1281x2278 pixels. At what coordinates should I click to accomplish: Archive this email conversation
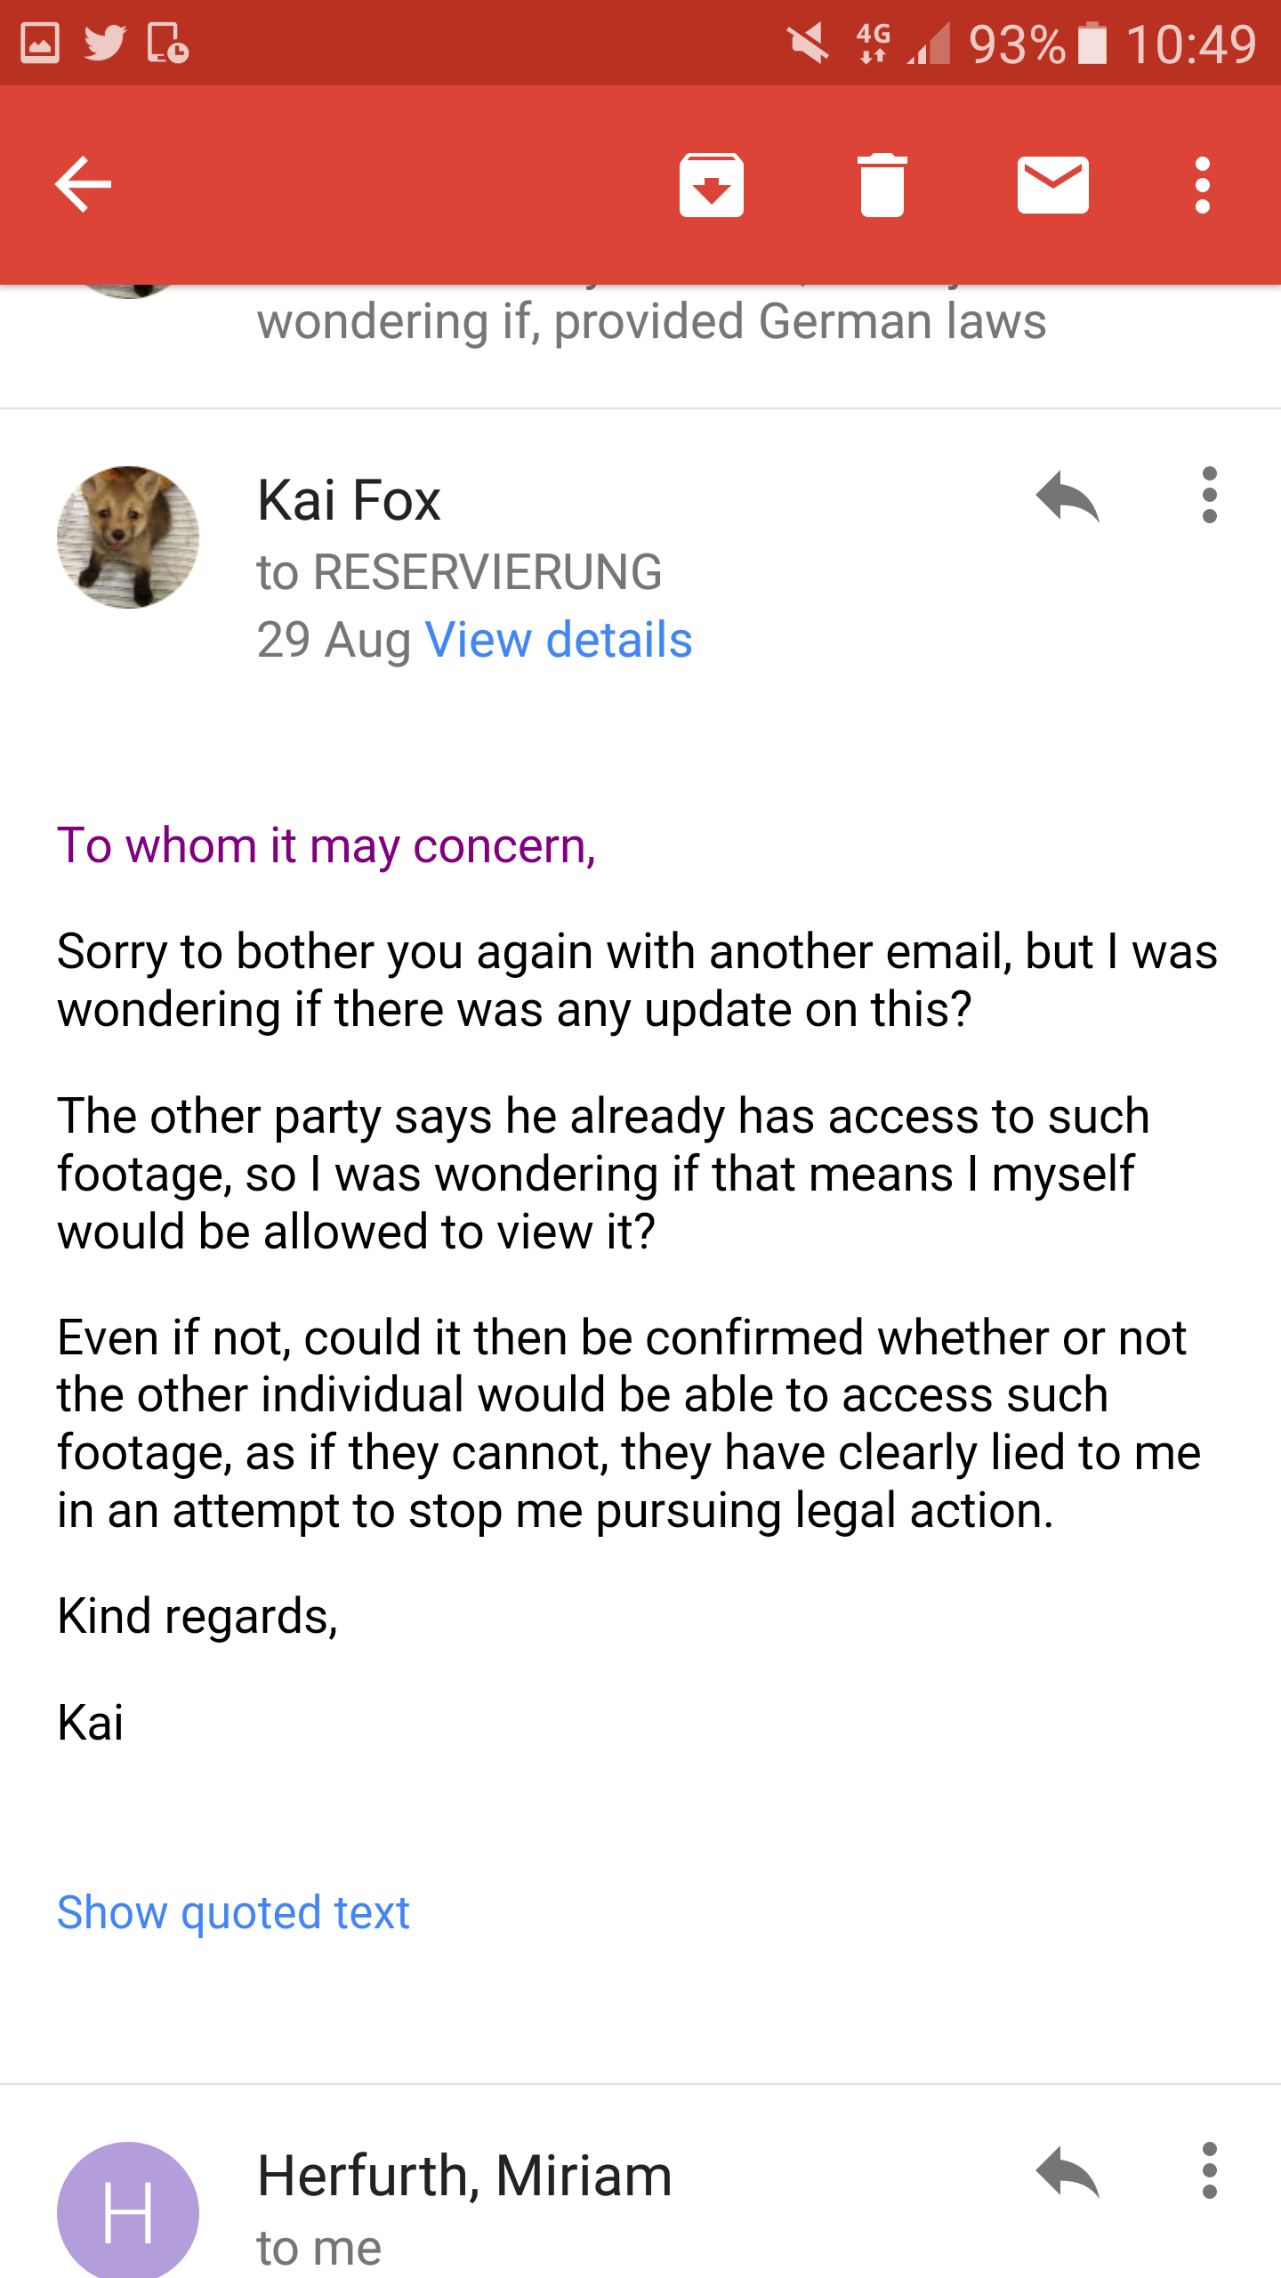[711, 185]
